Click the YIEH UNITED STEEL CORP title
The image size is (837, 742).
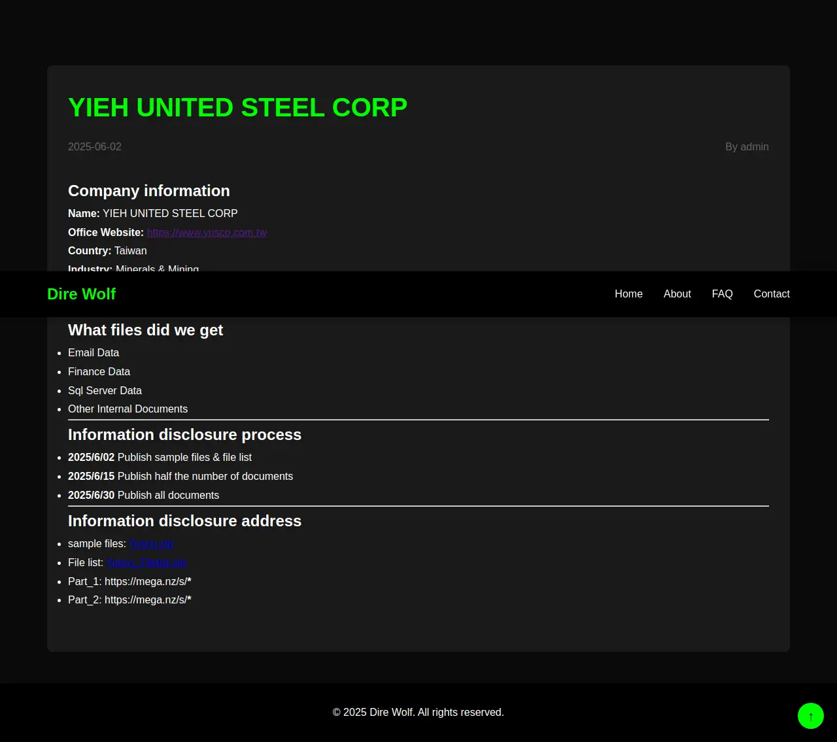click(x=237, y=108)
